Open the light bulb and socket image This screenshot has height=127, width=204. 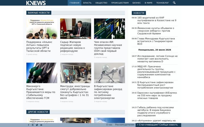(109, 73)
